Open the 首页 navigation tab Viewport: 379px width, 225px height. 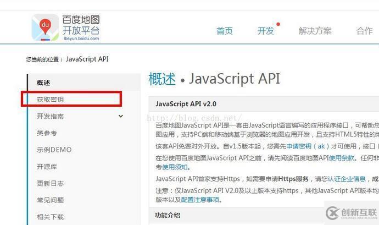[x=225, y=31]
